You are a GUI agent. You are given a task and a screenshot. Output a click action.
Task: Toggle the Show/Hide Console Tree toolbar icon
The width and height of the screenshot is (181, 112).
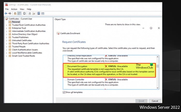tap(19, 14)
